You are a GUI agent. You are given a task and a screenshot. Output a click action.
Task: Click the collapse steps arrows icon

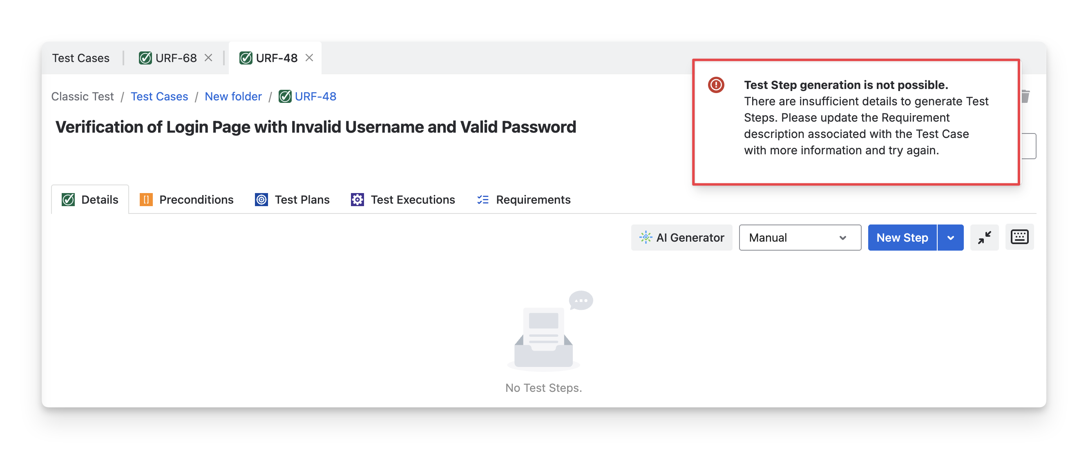[x=984, y=238]
